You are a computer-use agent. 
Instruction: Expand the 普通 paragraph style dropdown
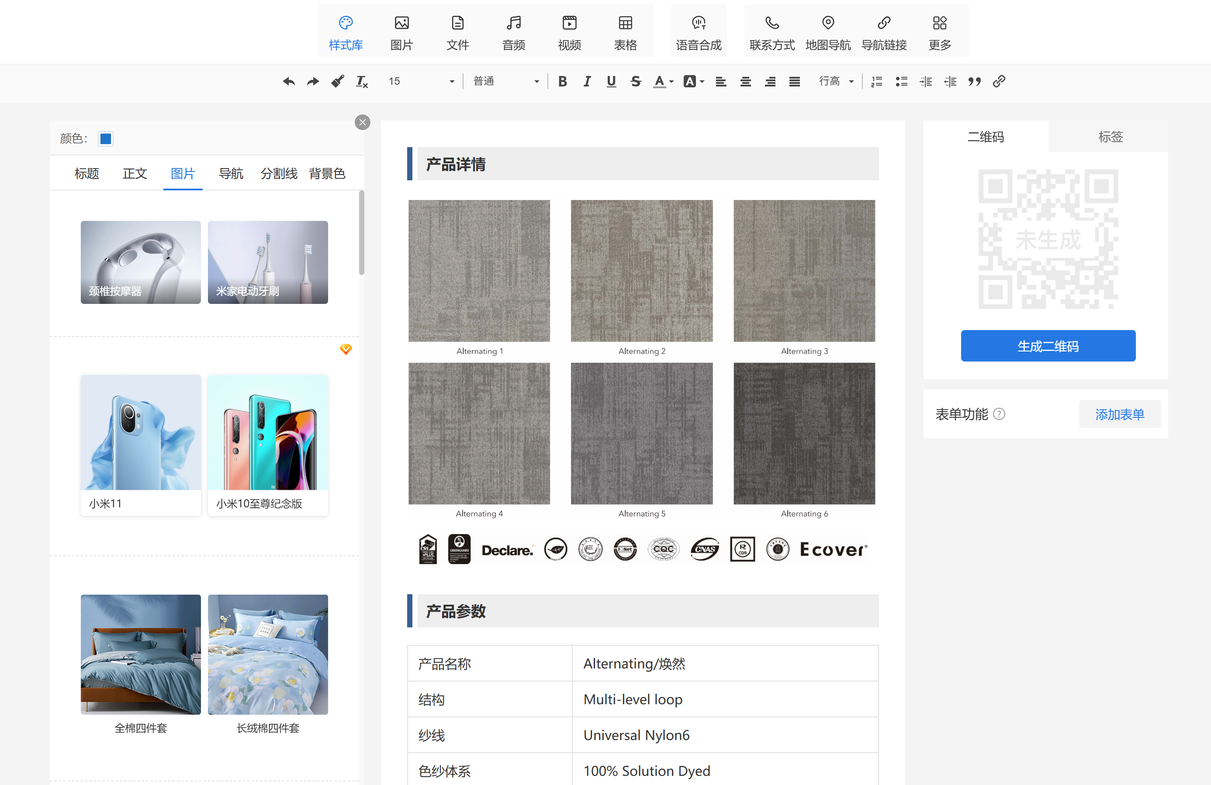(505, 81)
